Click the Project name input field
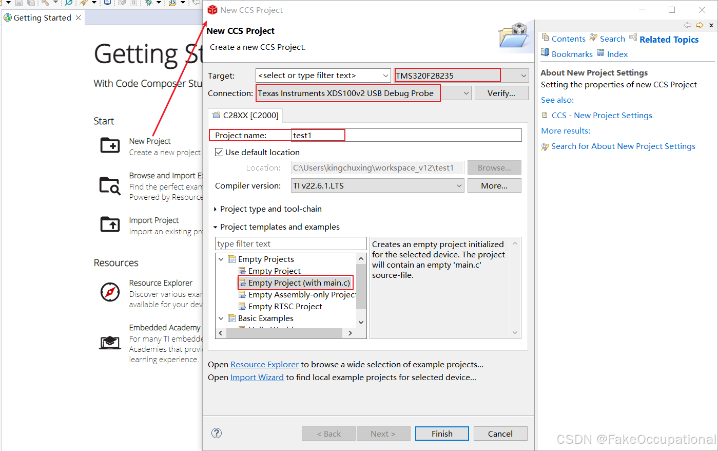Image resolution: width=718 pixels, height=451 pixels. point(406,135)
